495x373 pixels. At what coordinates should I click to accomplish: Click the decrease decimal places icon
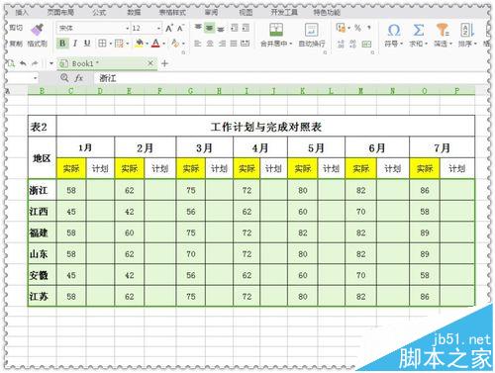pos(352,44)
